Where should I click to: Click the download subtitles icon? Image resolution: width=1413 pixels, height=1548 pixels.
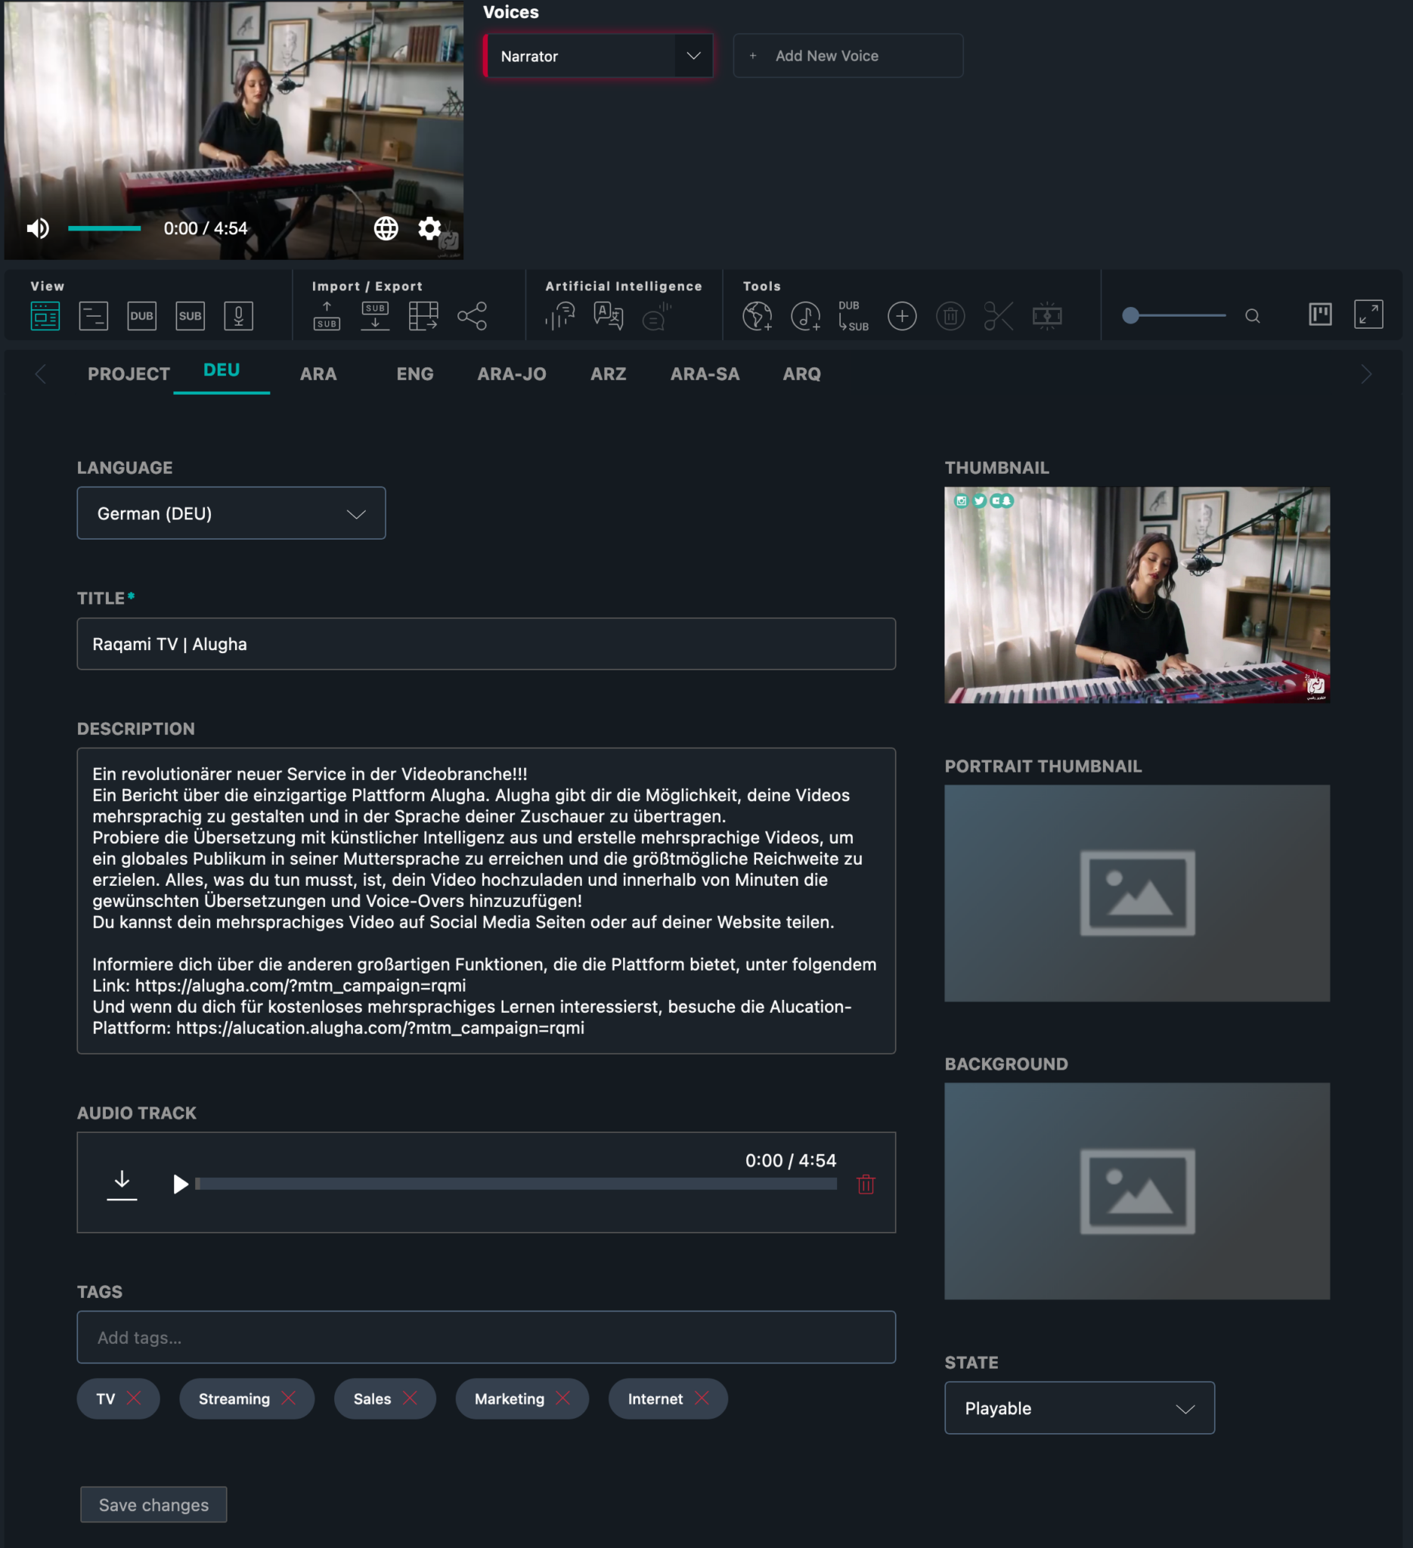tap(375, 316)
